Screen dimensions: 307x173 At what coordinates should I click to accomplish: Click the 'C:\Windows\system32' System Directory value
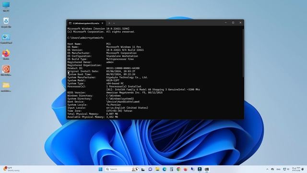(x=120, y=99)
